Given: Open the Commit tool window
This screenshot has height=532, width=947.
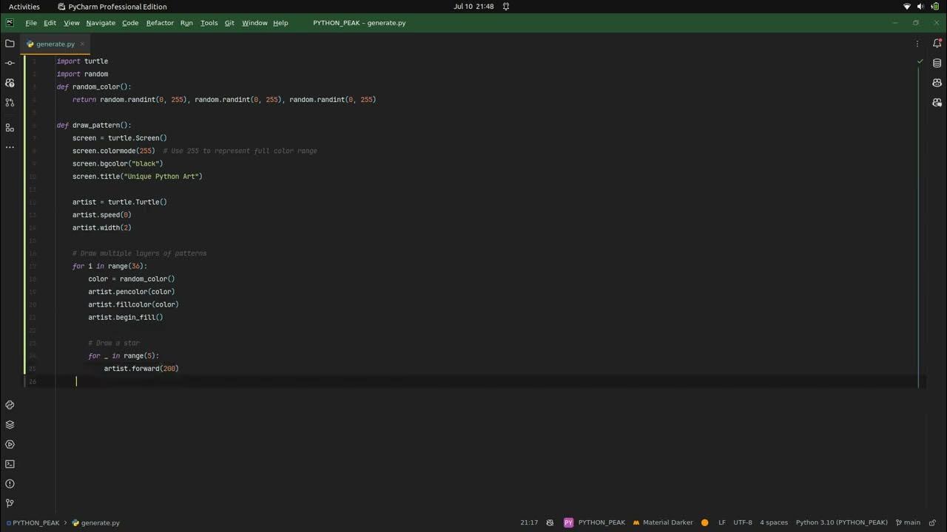Looking at the screenshot, I should [x=10, y=63].
